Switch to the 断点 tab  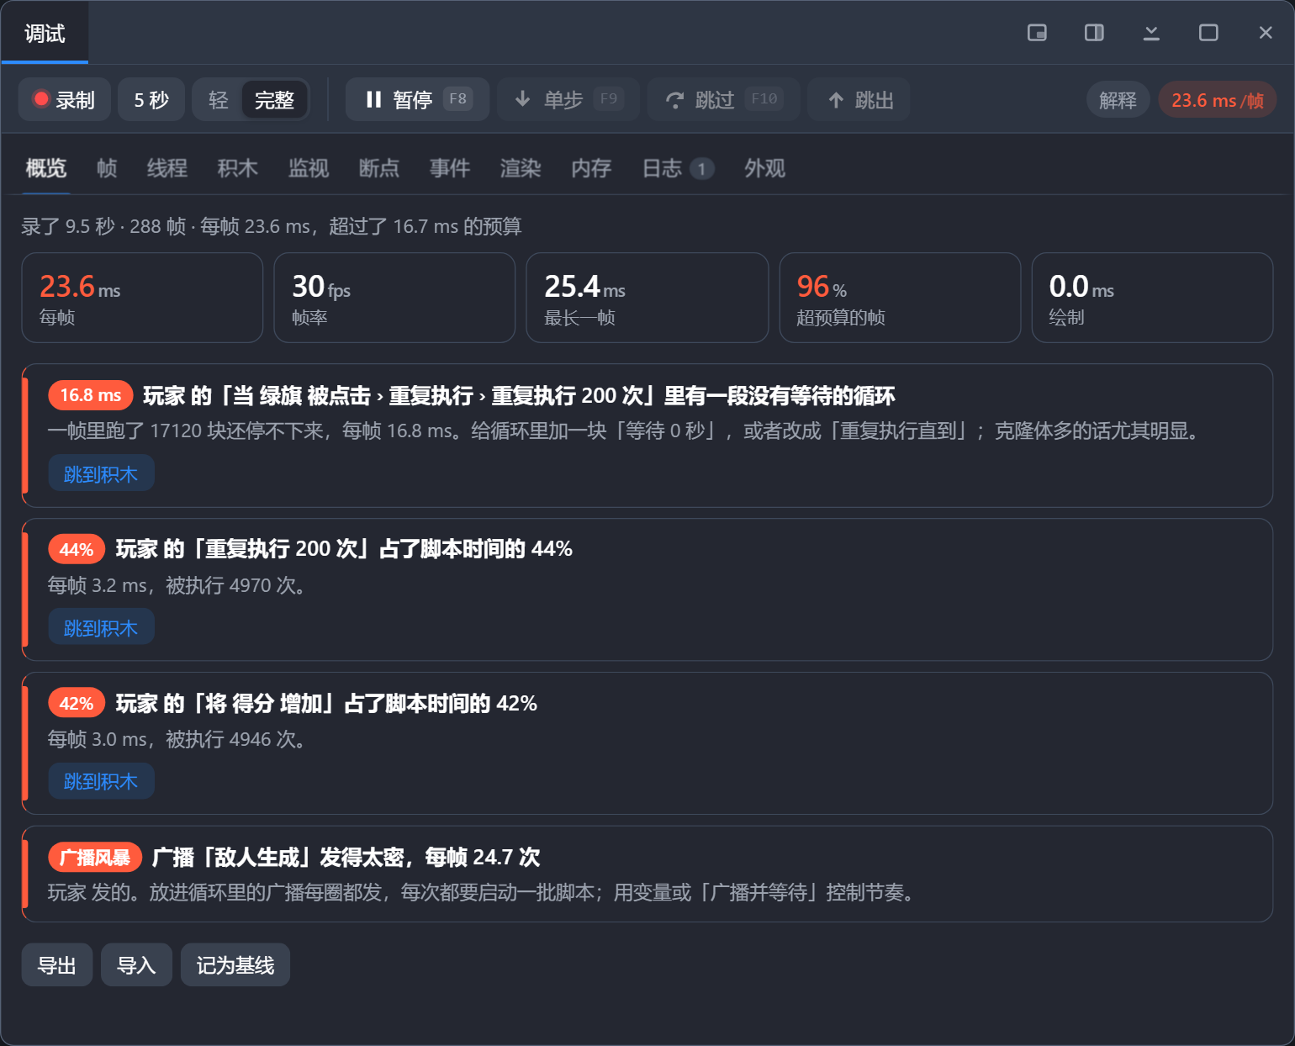379,168
